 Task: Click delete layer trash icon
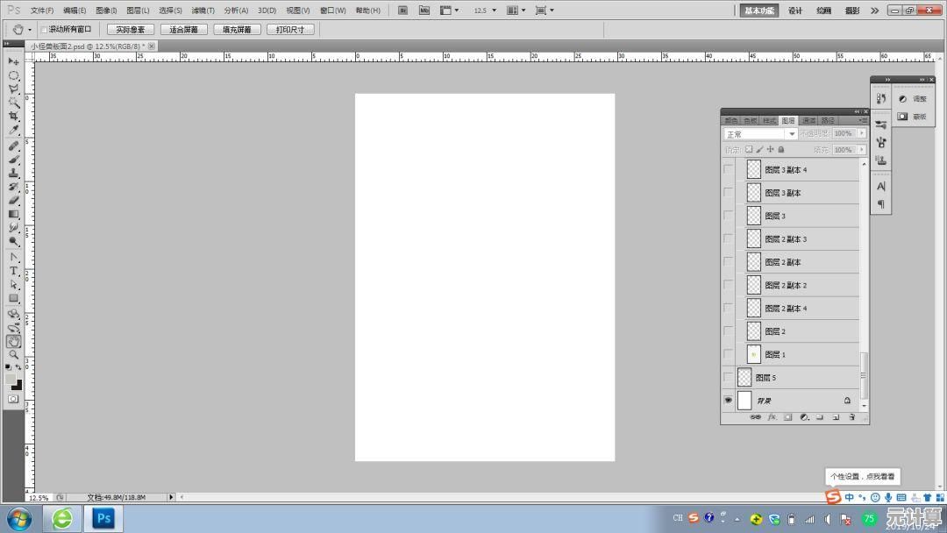pyautogui.click(x=851, y=417)
